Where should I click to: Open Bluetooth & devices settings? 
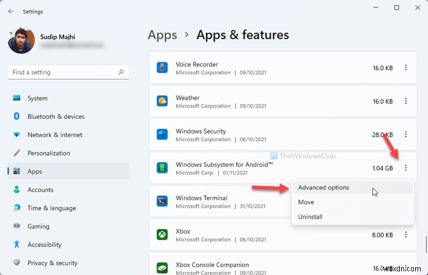(56, 116)
